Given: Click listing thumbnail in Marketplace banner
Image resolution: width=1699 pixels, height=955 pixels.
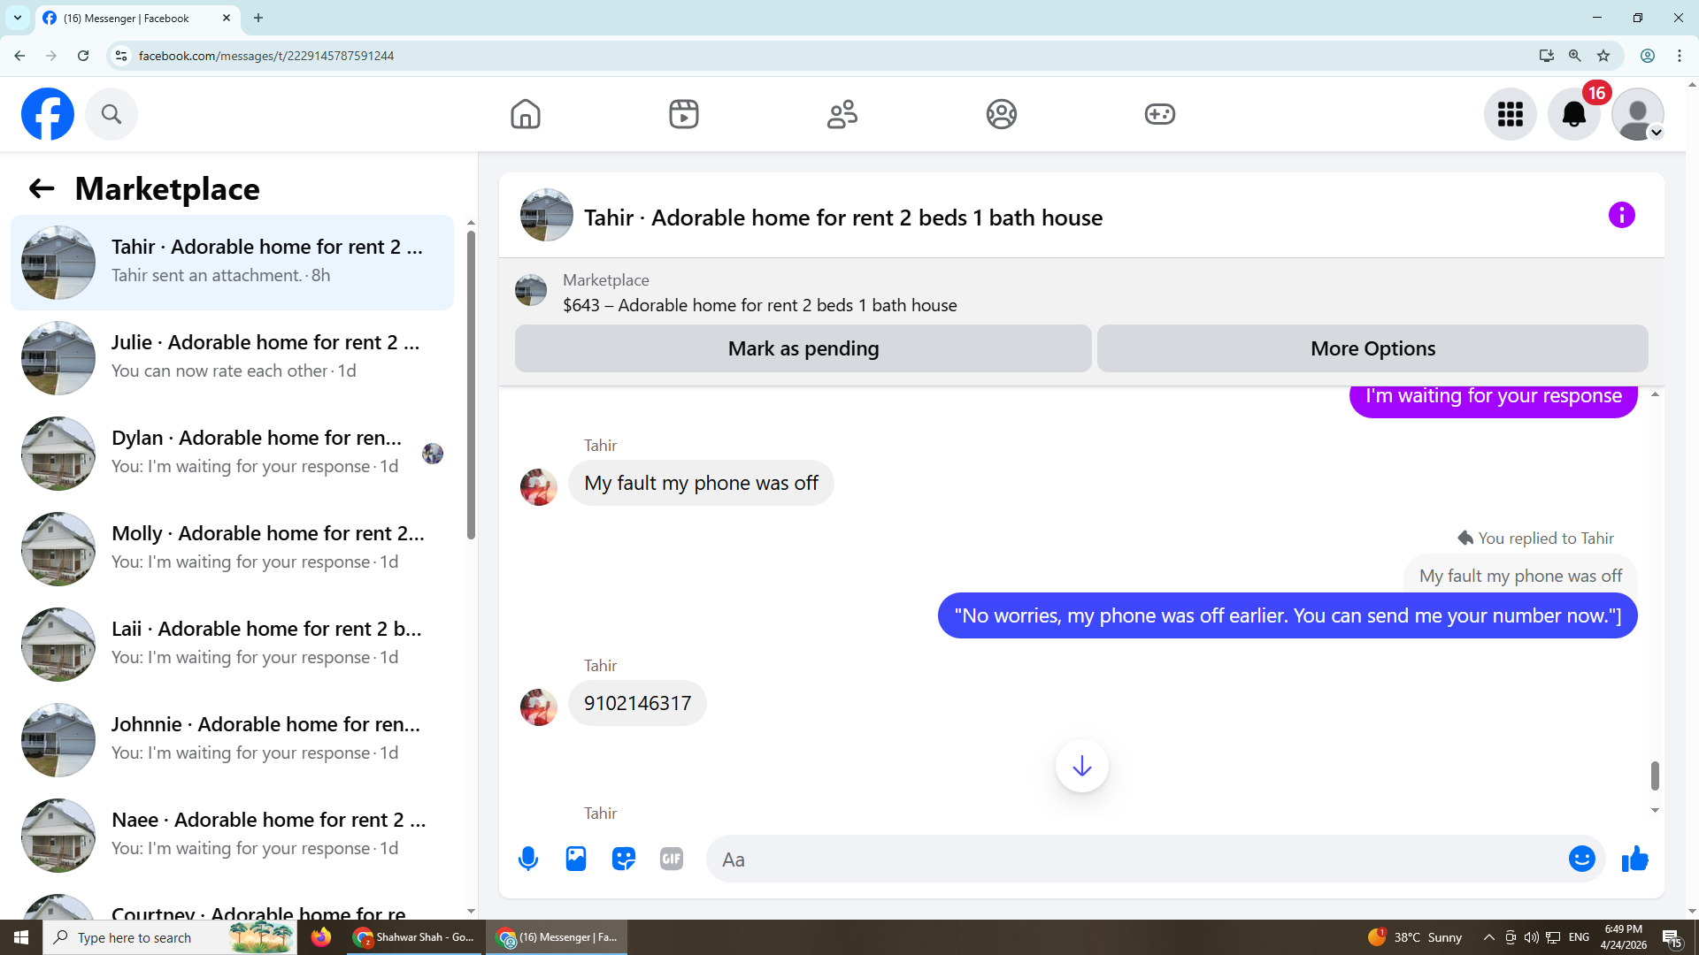Looking at the screenshot, I should click(x=531, y=290).
